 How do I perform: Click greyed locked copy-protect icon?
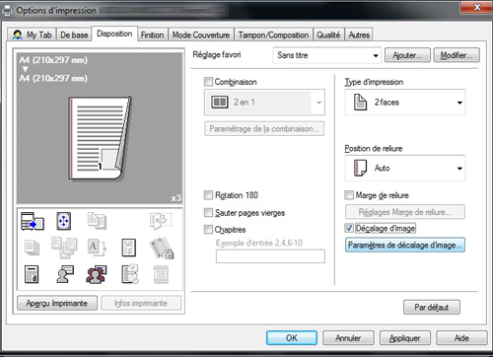point(162,249)
